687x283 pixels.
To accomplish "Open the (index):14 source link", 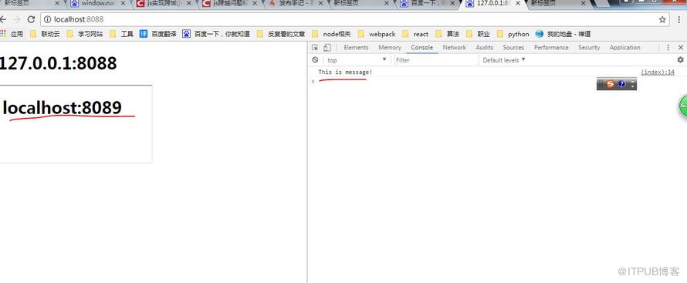I will (657, 72).
